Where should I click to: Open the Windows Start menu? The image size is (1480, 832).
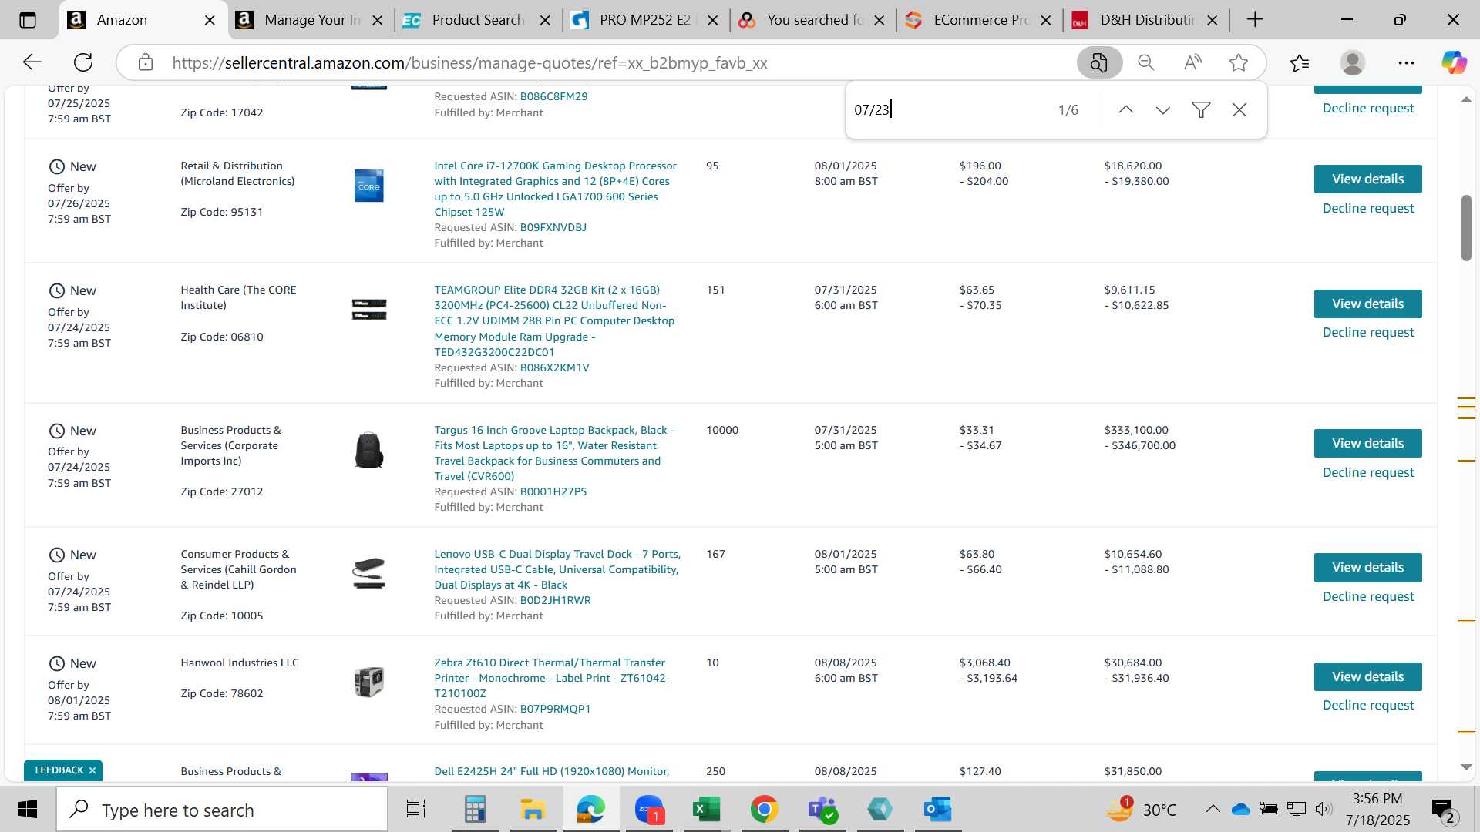click(x=28, y=810)
